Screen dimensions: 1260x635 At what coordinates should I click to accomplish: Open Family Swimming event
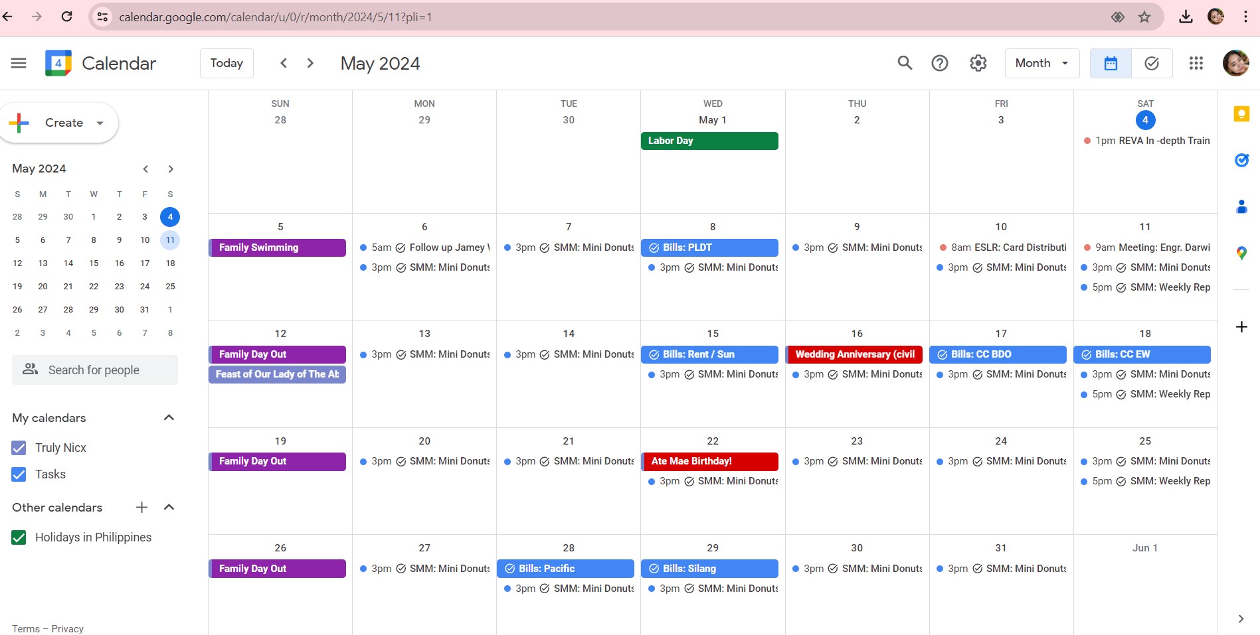[277, 247]
